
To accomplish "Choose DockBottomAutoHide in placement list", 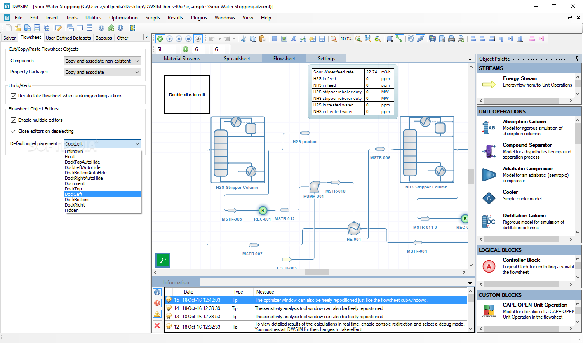I will (102, 173).
